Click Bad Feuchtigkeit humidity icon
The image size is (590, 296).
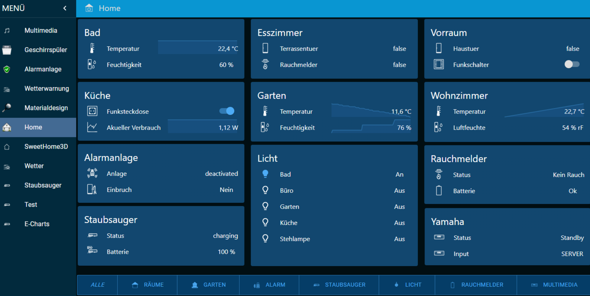(x=92, y=64)
